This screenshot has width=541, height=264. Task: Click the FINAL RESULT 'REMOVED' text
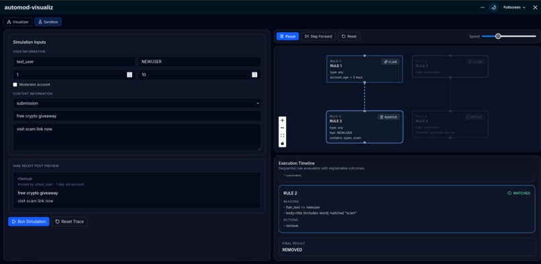292,250
